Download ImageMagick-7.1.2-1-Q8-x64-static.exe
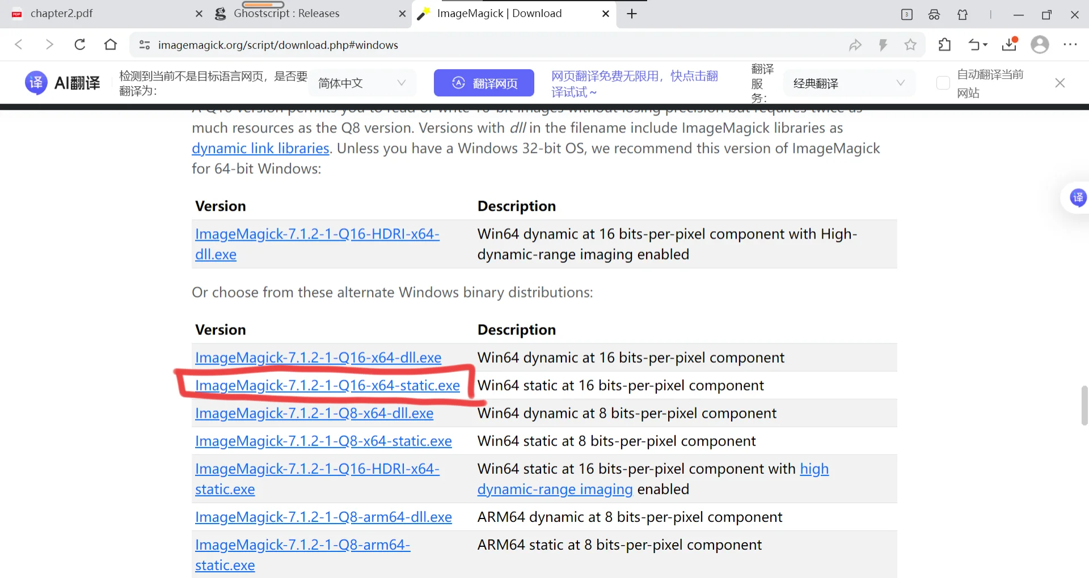The height and width of the screenshot is (578, 1089). point(323,441)
